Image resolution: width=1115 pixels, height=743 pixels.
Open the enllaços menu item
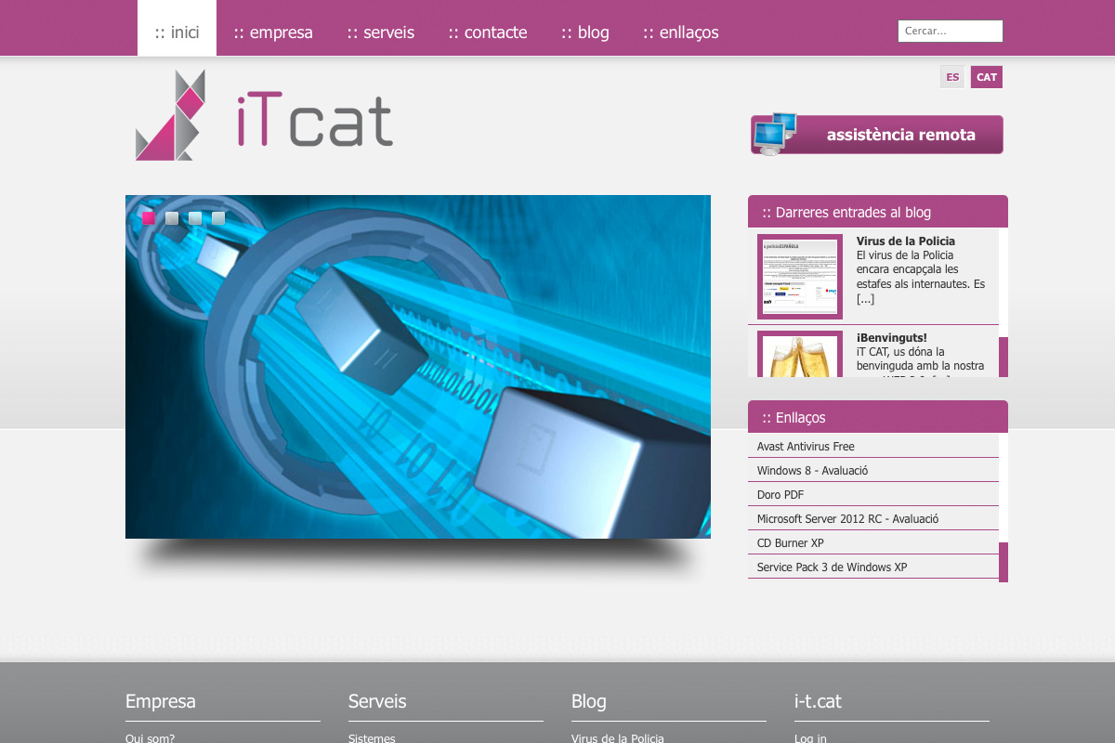click(x=681, y=33)
